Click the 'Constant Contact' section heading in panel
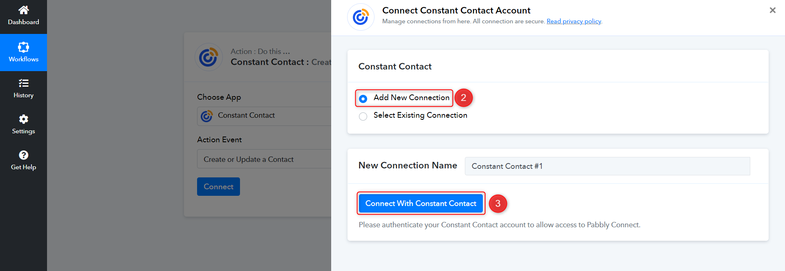The height and width of the screenshot is (271, 785). 395,66
